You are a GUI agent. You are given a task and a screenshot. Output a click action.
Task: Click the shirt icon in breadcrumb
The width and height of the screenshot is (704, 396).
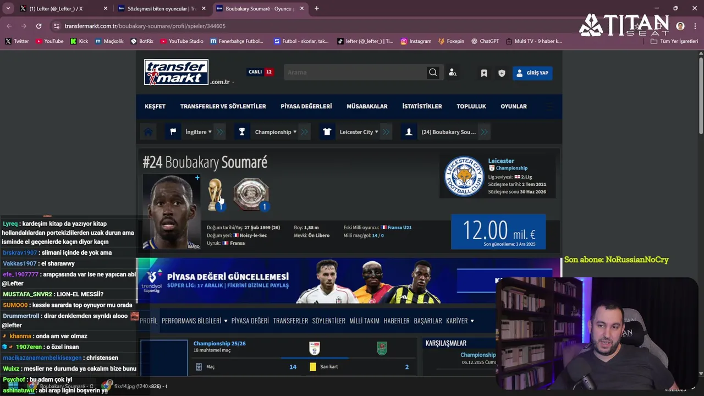click(327, 132)
